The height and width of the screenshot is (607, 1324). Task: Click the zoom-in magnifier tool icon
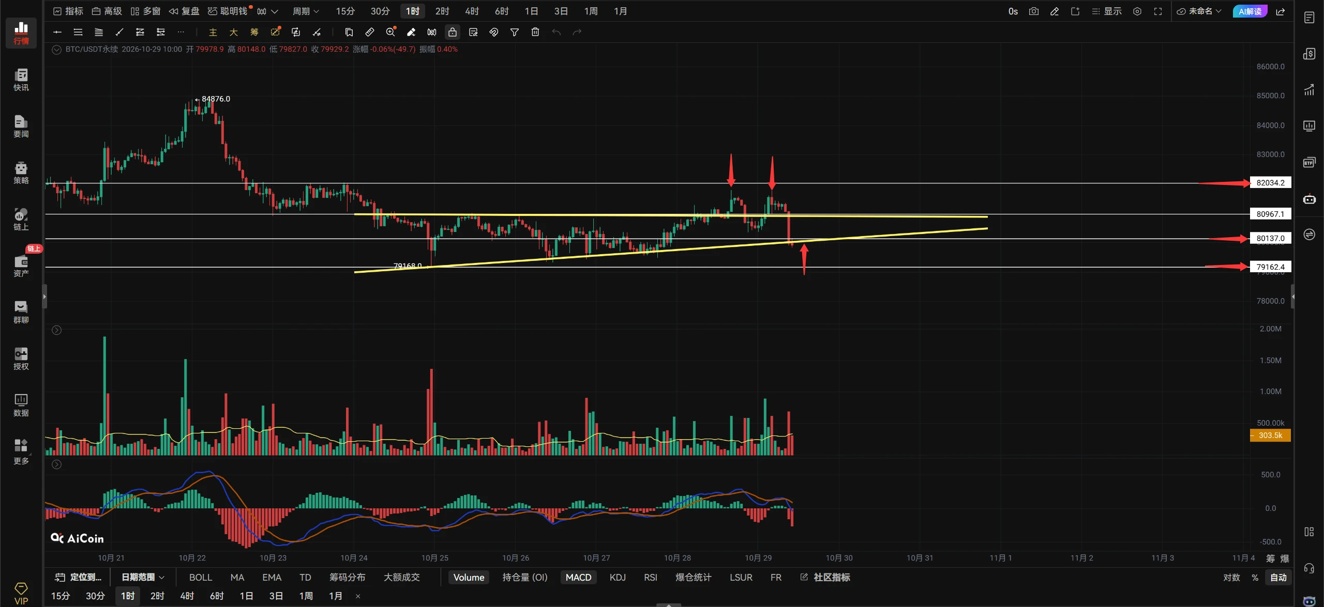(x=390, y=32)
